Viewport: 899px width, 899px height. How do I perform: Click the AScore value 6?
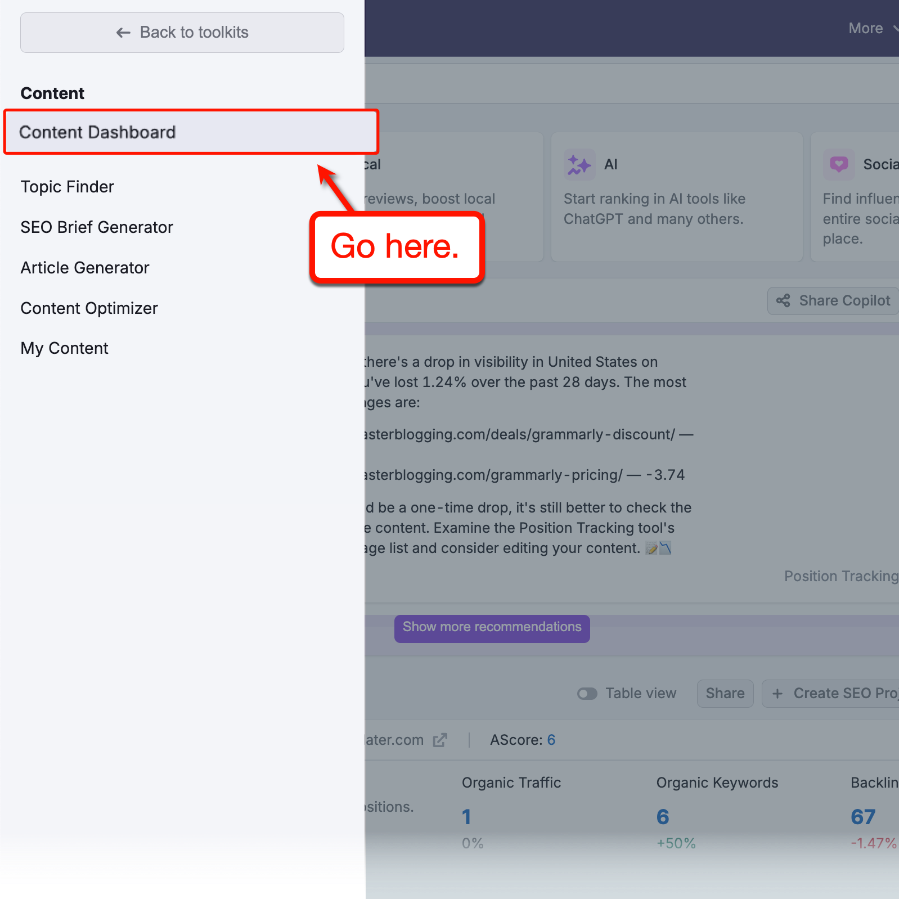tap(551, 740)
